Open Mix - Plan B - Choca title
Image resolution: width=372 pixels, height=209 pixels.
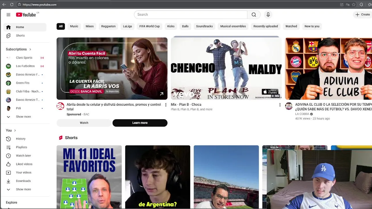[x=186, y=105]
